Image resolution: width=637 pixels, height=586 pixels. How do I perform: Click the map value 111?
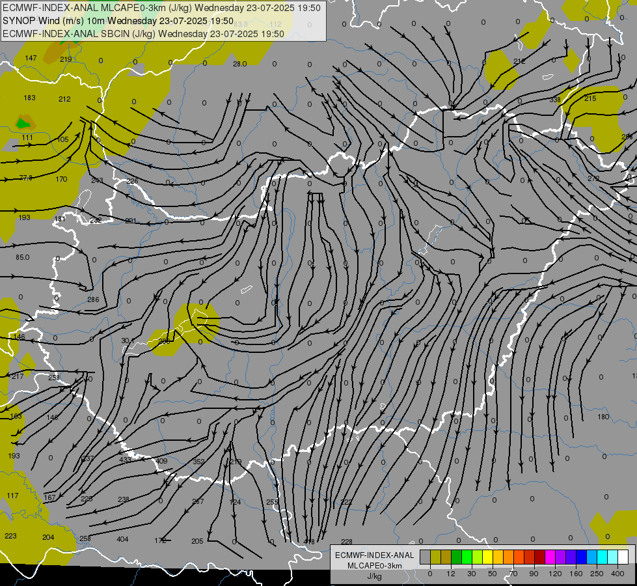(x=27, y=137)
